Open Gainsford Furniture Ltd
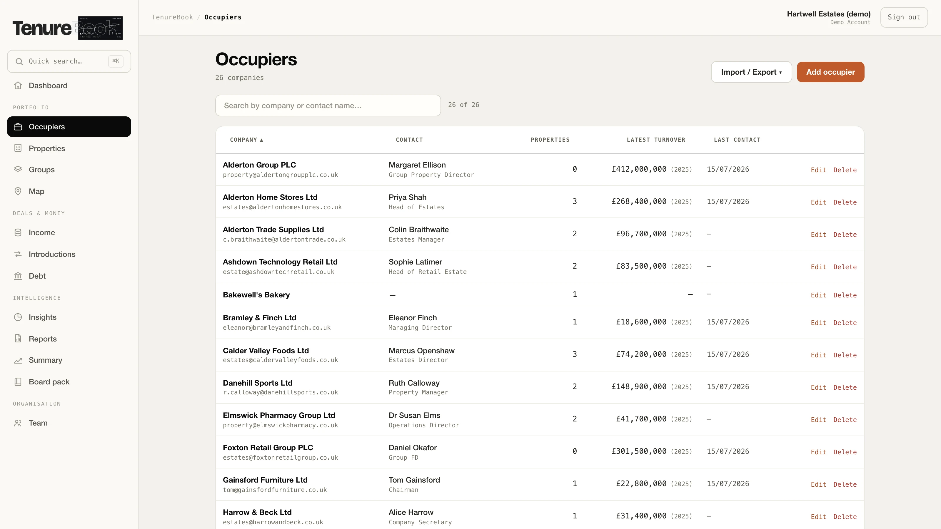Image resolution: width=941 pixels, height=529 pixels. click(x=265, y=480)
